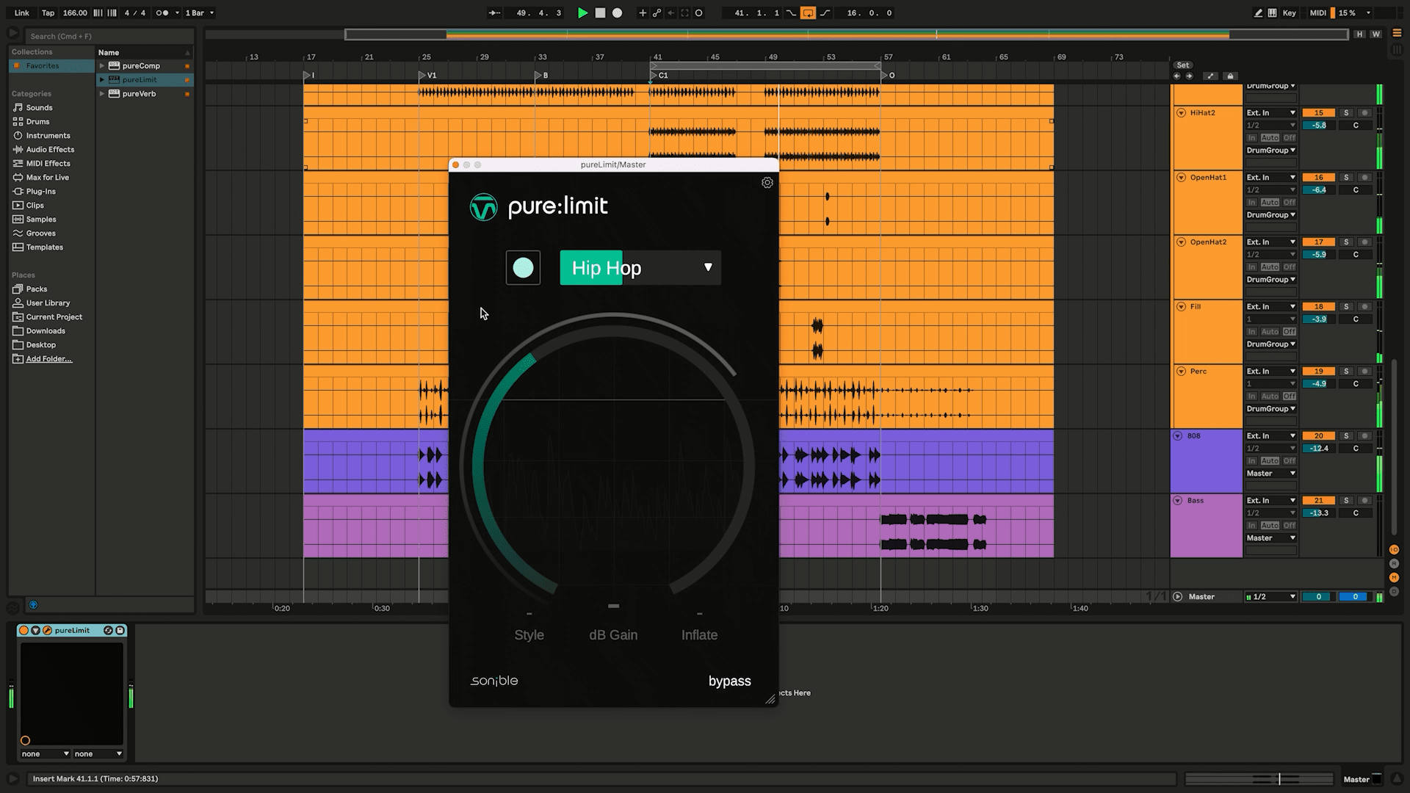Image resolution: width=1410 pixels, height=793 pixels.
Task: Select the Plug-Ins category icon
Action: pos(18,191)
